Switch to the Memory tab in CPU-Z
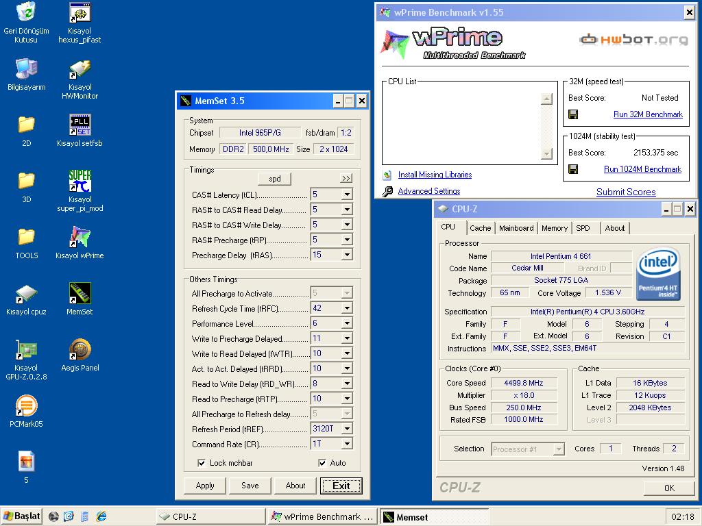This screenshot has height=526, width=702. 554,228
